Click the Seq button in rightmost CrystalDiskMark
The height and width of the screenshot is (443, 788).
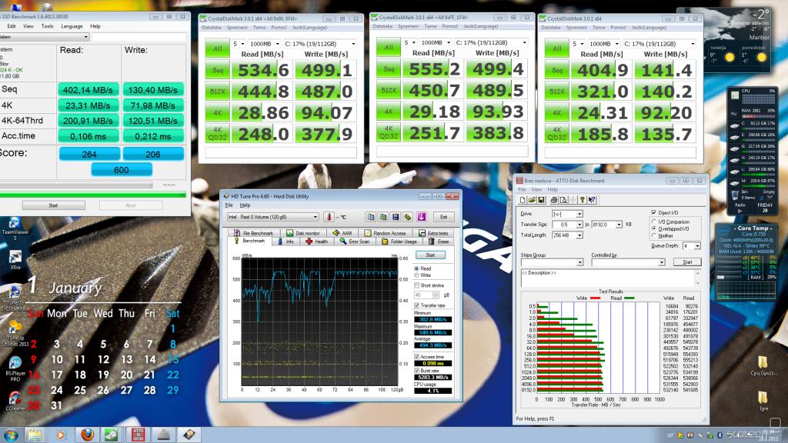pos(557,70)
